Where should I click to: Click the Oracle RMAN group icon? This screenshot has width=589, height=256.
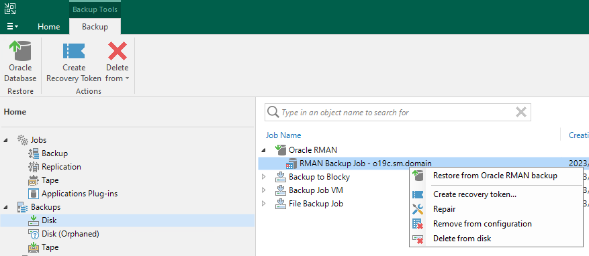click(x=280, y=150)
